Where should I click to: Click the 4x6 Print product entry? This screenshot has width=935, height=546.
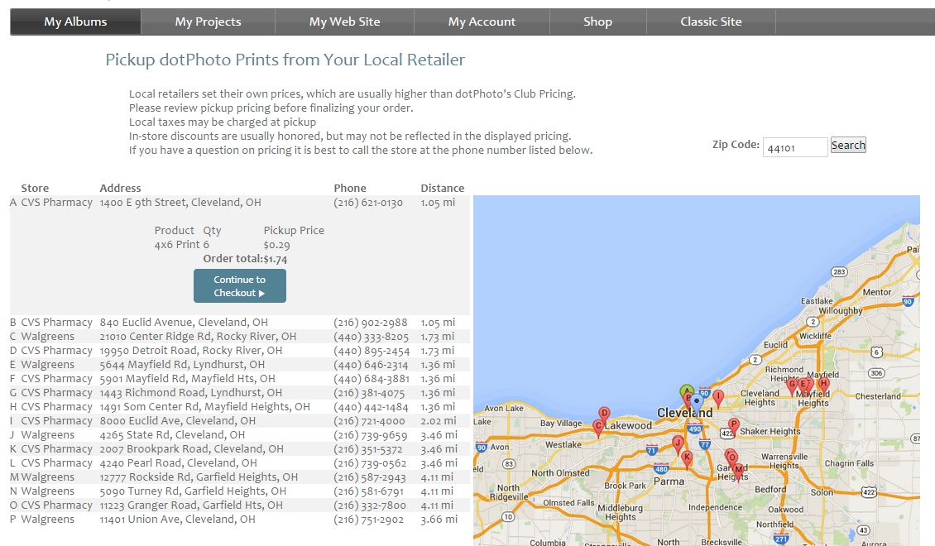coord(177,244)
